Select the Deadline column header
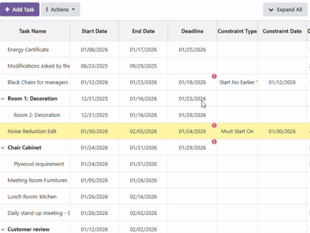The width and height of the screenshot is (310, 233). 192,31
